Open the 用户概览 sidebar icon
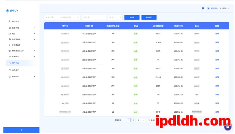 point(10,21)
